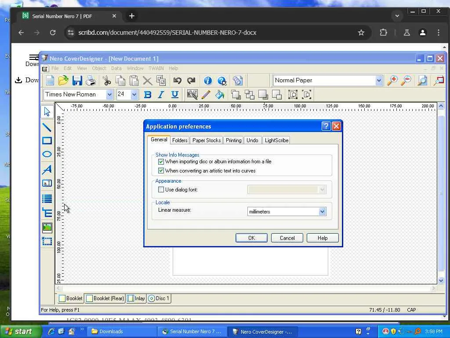The width and height of the screenshot is (450, 338).
Task: Select the Rectangle drawing tool
Action: coord(47,140)
